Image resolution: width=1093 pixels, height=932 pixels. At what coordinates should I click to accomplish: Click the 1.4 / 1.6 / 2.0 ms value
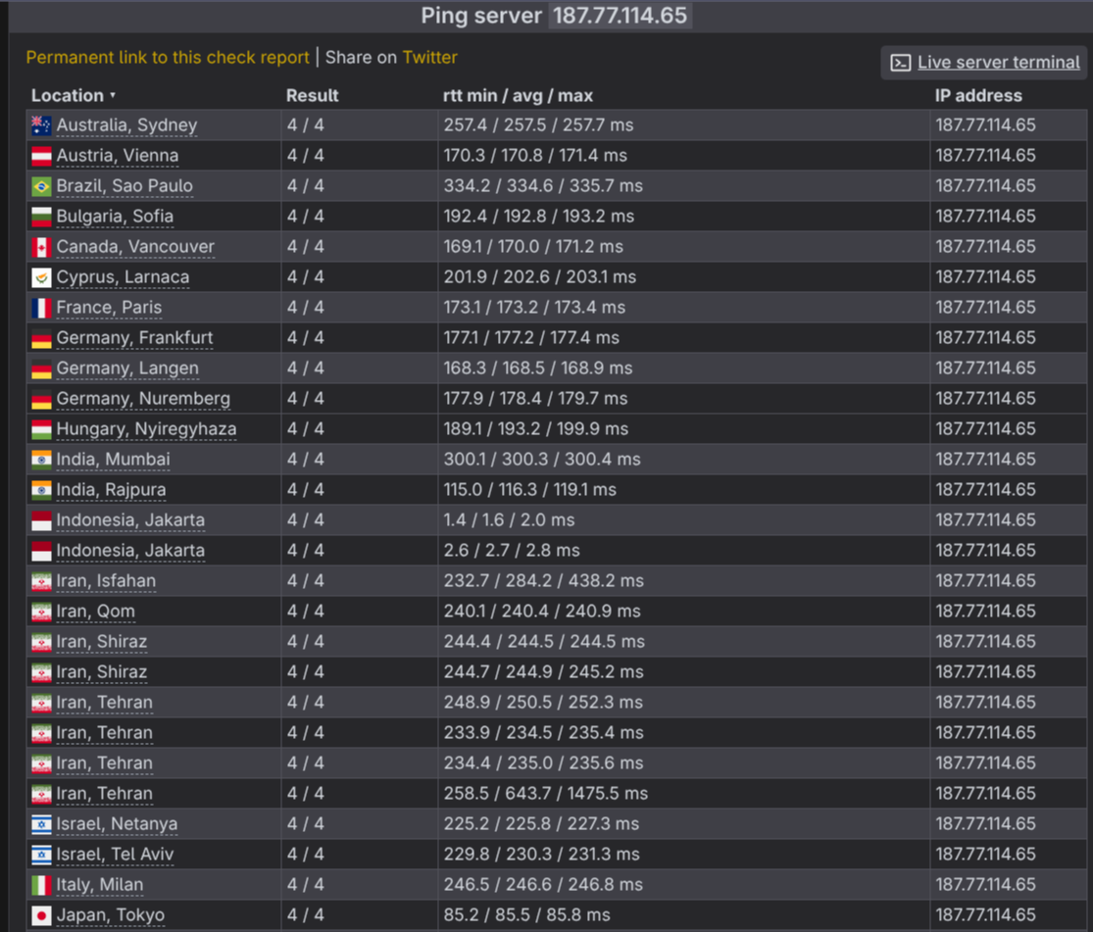(509, 520)
